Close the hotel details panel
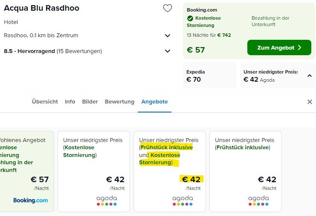 [x=310, y=102]
